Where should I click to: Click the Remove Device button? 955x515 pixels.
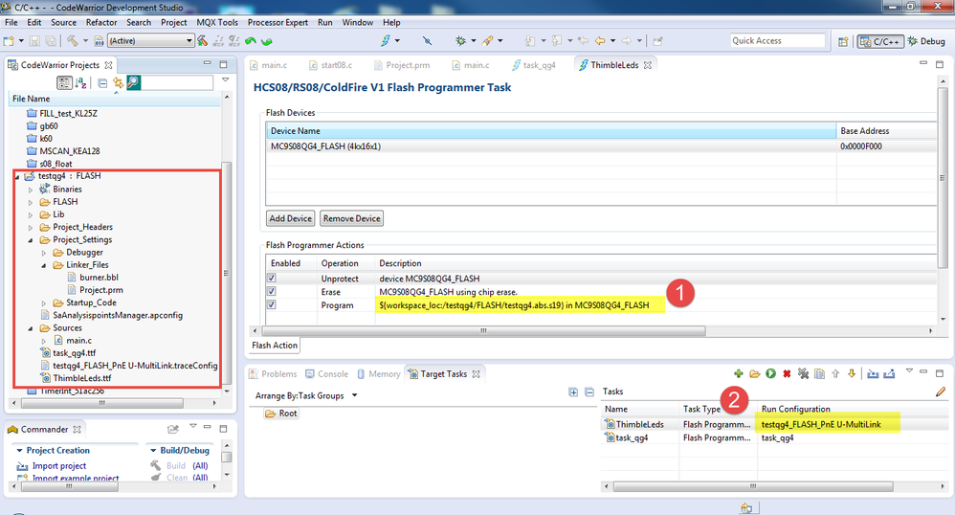pyautogui.click(x=351, y=218)
